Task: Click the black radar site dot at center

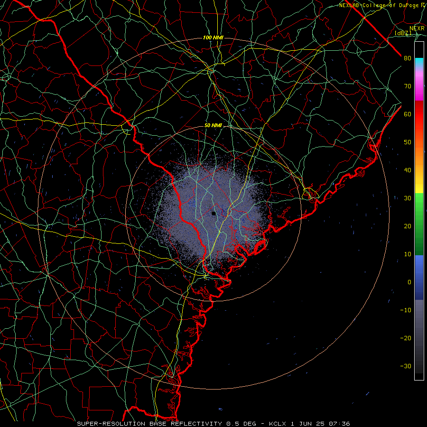Action: pyautogui.click(x=214, y=213)
